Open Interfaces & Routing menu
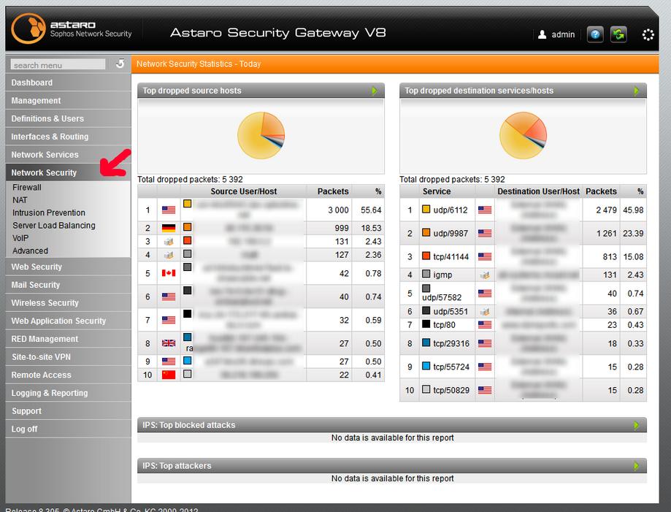 68,137
